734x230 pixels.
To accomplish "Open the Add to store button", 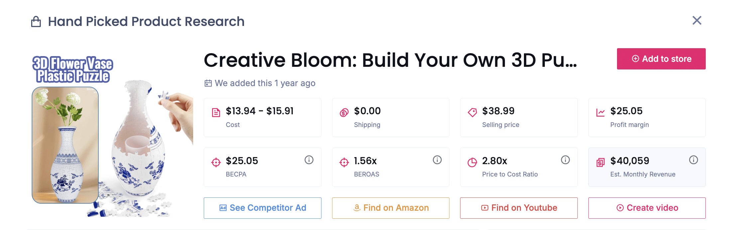I will coord(661,59).
